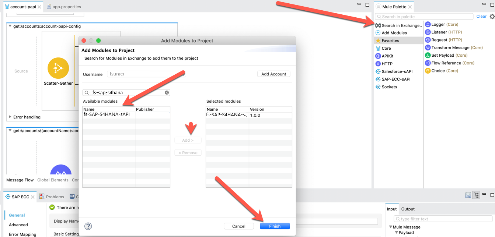Open the Global Elements tab

coord(53,180)
